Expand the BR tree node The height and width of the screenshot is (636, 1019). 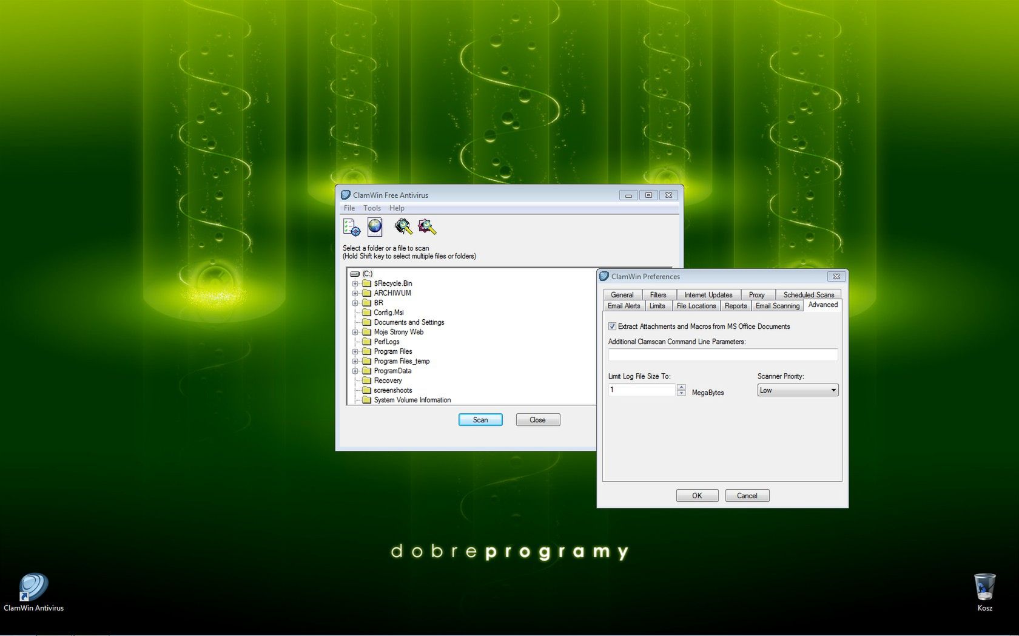[x=355, y=303]
